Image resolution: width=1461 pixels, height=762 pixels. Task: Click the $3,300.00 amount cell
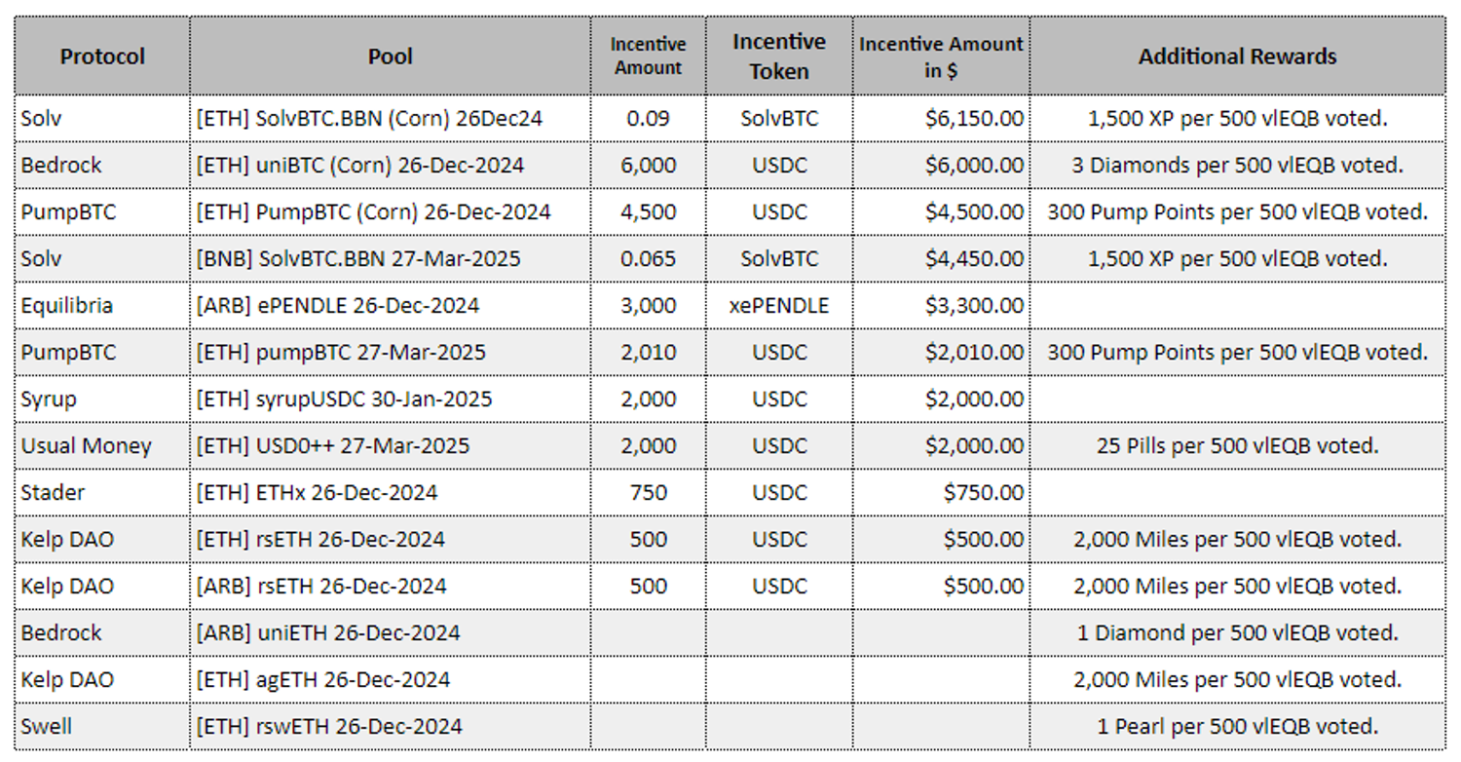click(x=974, y=305)
